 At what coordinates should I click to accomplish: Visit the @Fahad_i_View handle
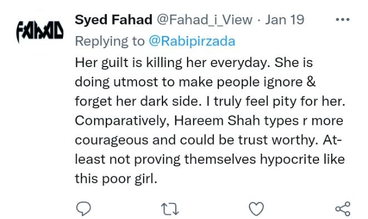coord(204,20)
